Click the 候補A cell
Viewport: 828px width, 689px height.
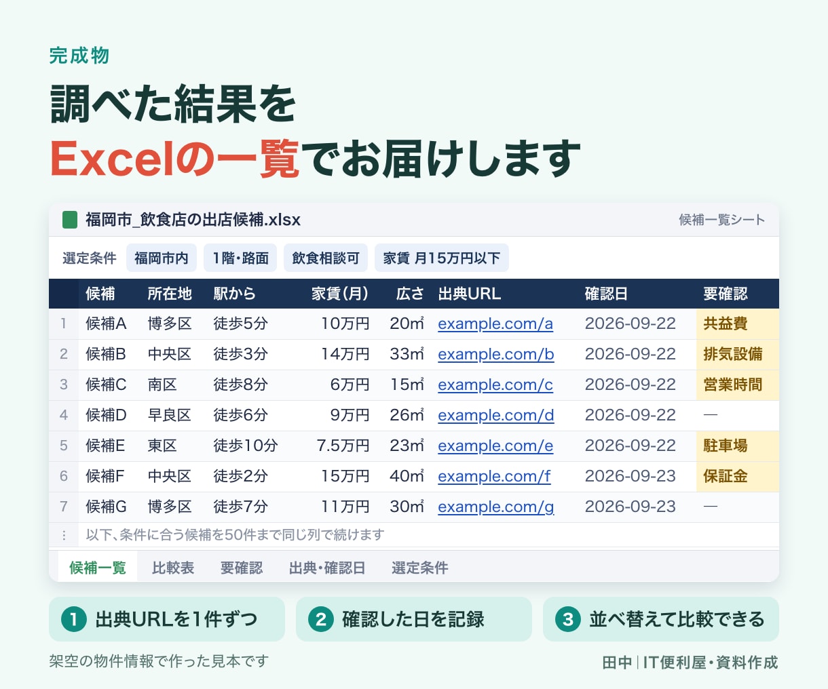(x=106, y=323)
